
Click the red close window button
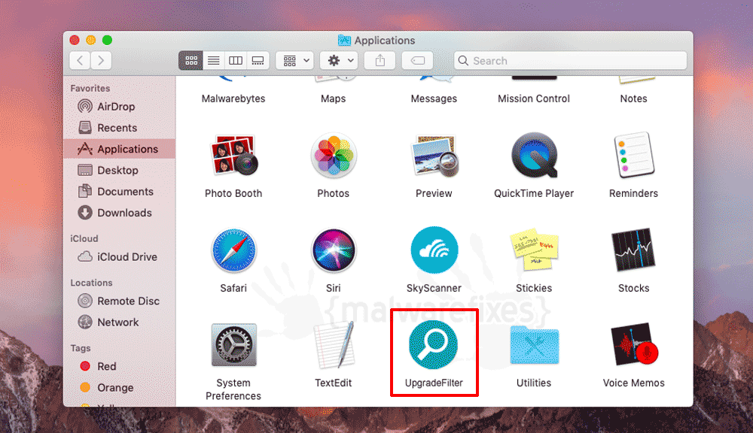pyautogui.click(x=75, y=40)
